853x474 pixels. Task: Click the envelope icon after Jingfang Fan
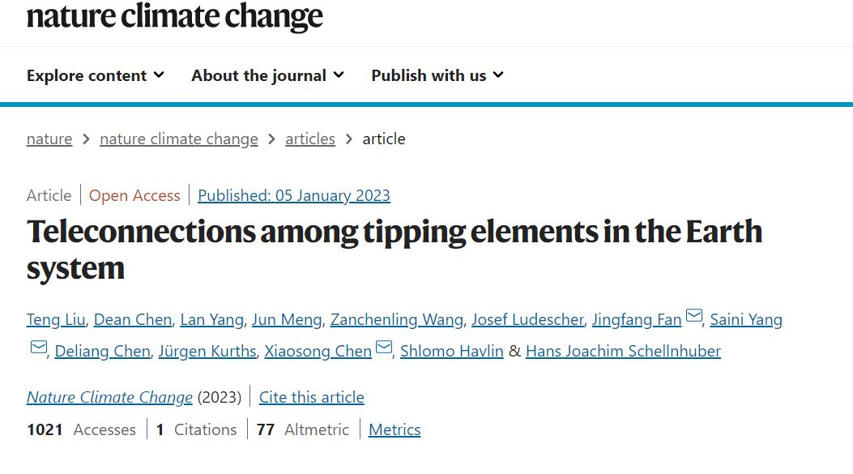point(694,316)
